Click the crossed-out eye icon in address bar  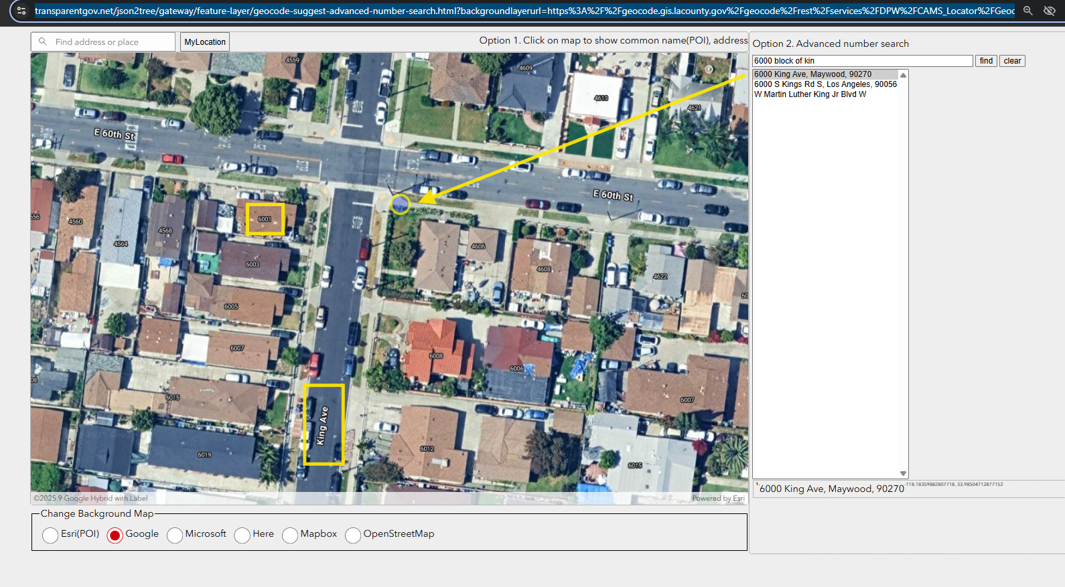(1049, 11)
